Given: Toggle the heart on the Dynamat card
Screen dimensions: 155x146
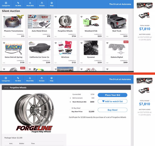Looking at the screenshot, I should tap(81, 43).
